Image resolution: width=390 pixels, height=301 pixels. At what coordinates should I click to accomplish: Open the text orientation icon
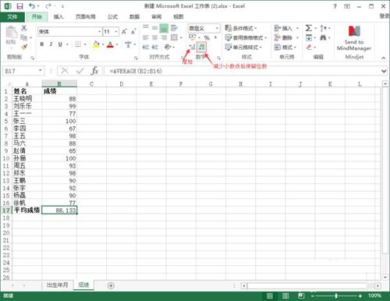[x=168, y=47]
